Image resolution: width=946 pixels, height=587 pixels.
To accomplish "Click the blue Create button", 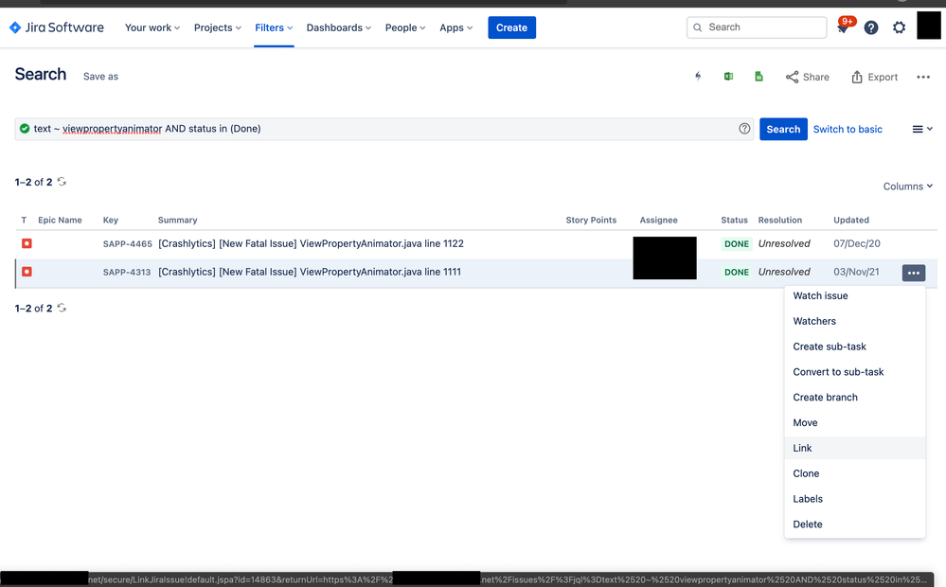I will (x=511, y=27).
